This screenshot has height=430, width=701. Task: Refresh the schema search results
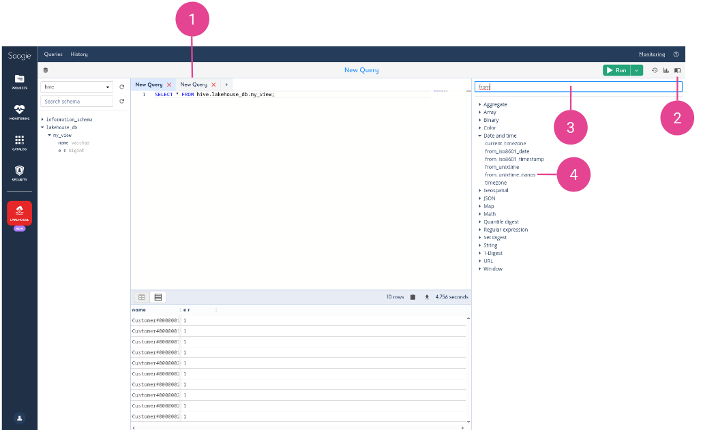pos(121,101)
